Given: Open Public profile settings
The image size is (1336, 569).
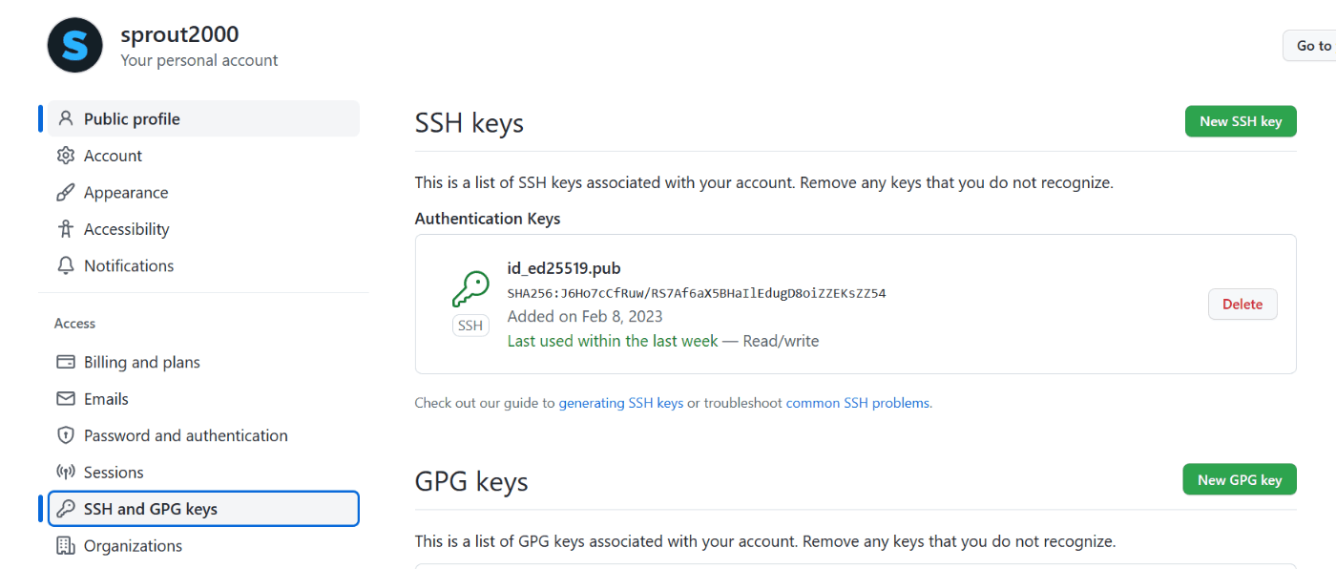Looking at the screenshot, I should point(132,119).
